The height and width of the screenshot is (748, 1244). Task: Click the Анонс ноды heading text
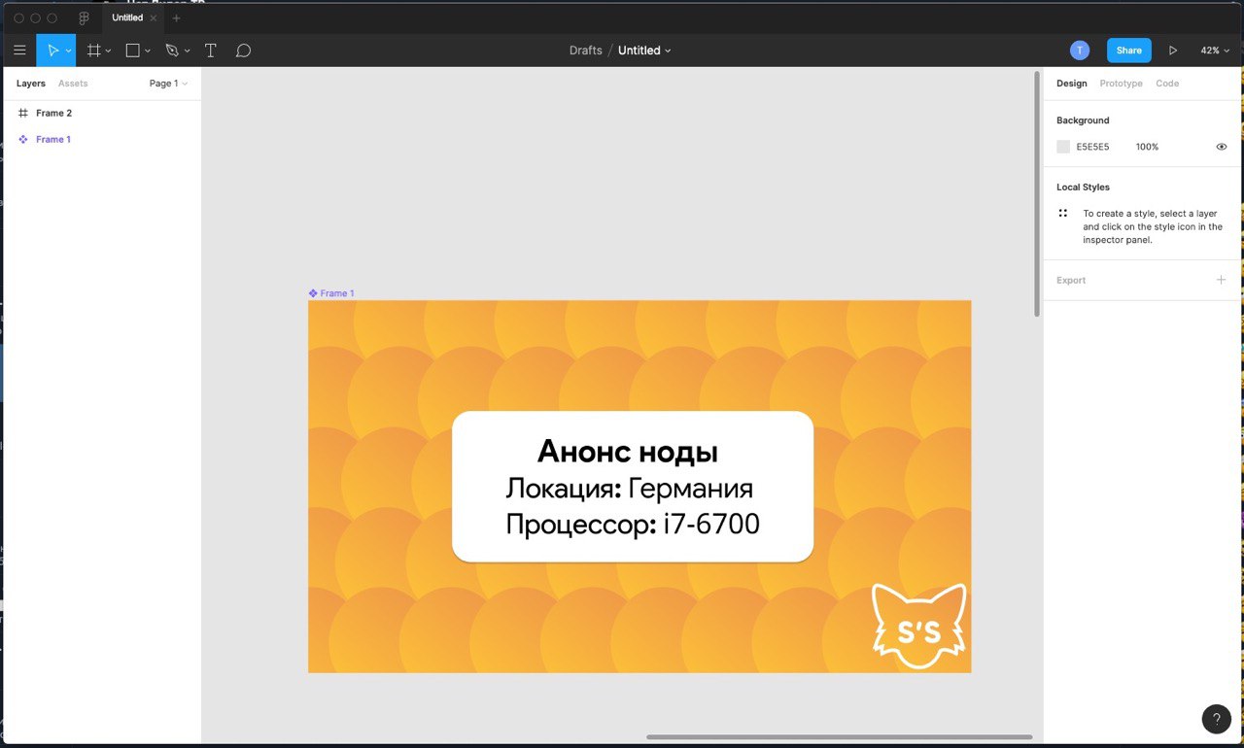[628, 452]
